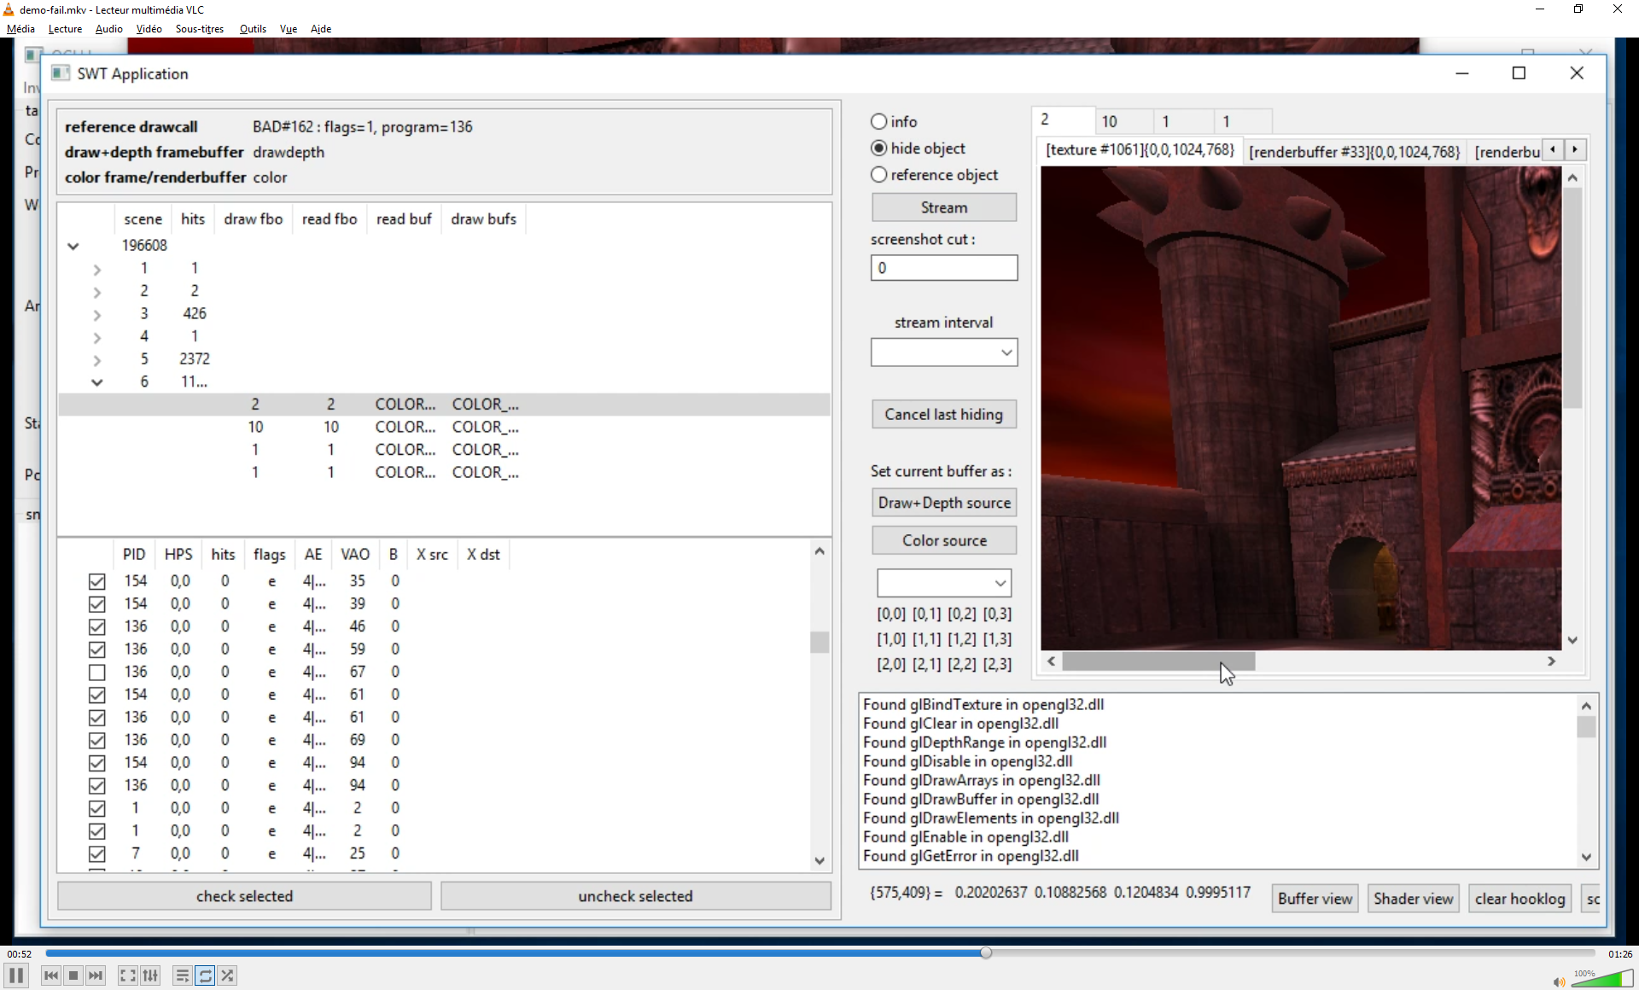Go to the previous media track

pyautogui.click(x=51, y=975)
